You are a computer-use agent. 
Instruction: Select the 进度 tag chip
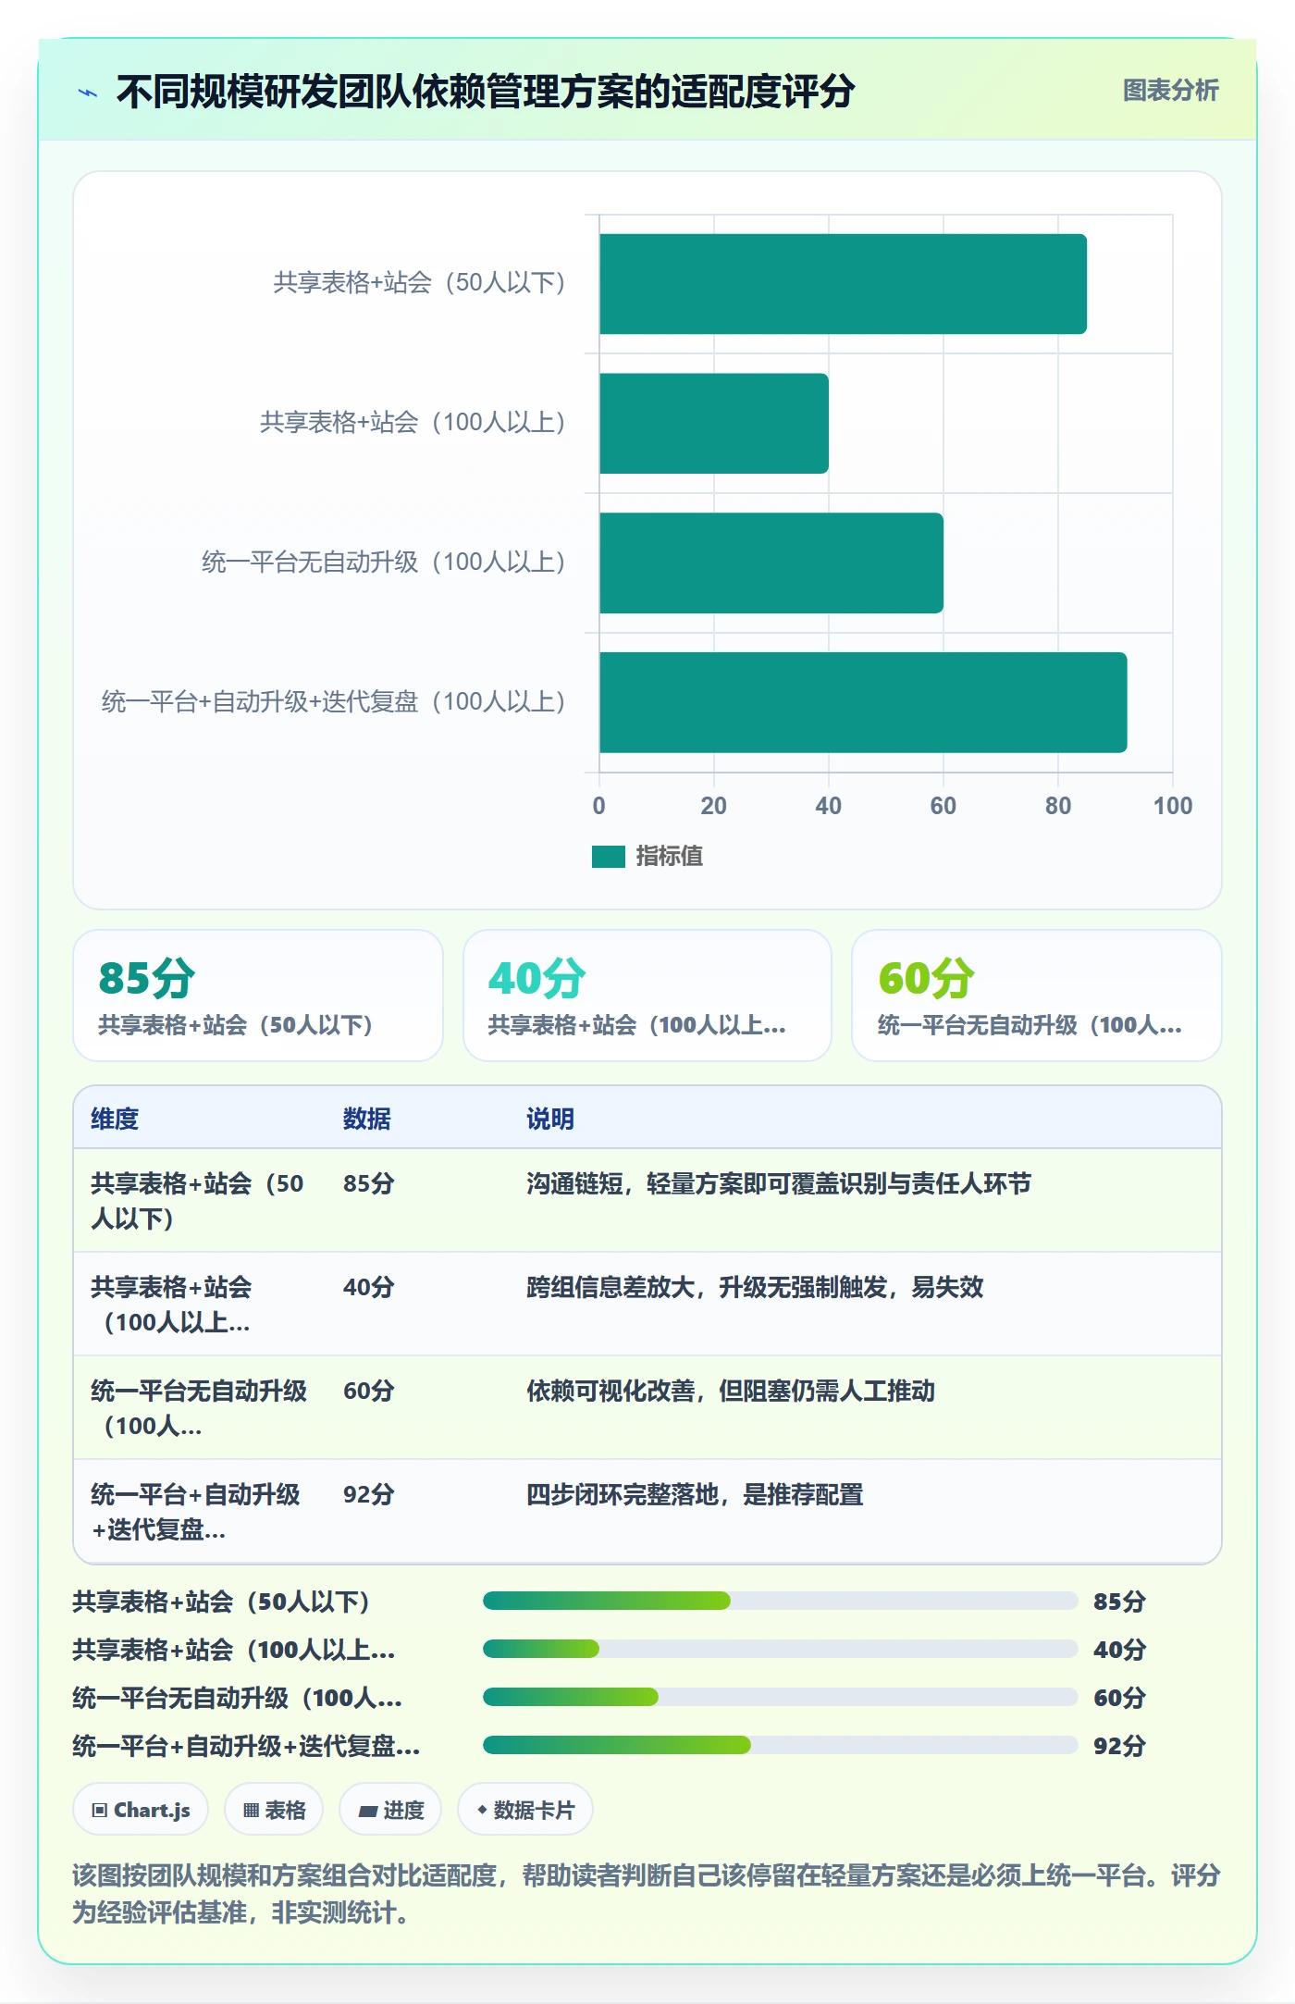pos(390,1810)
